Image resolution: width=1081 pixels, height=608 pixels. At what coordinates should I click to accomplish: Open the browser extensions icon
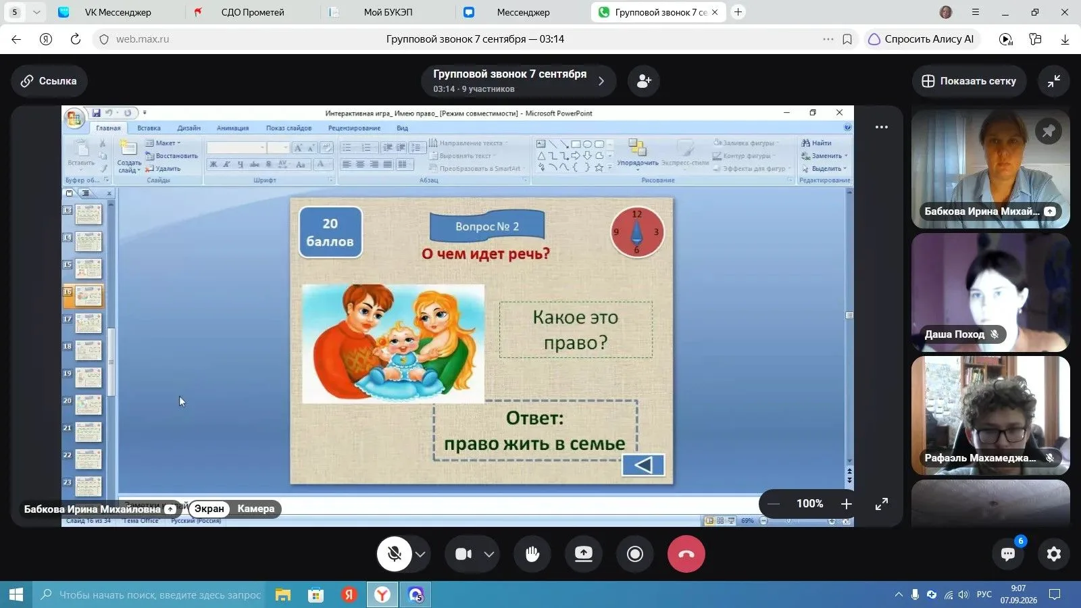point(1035,39)
